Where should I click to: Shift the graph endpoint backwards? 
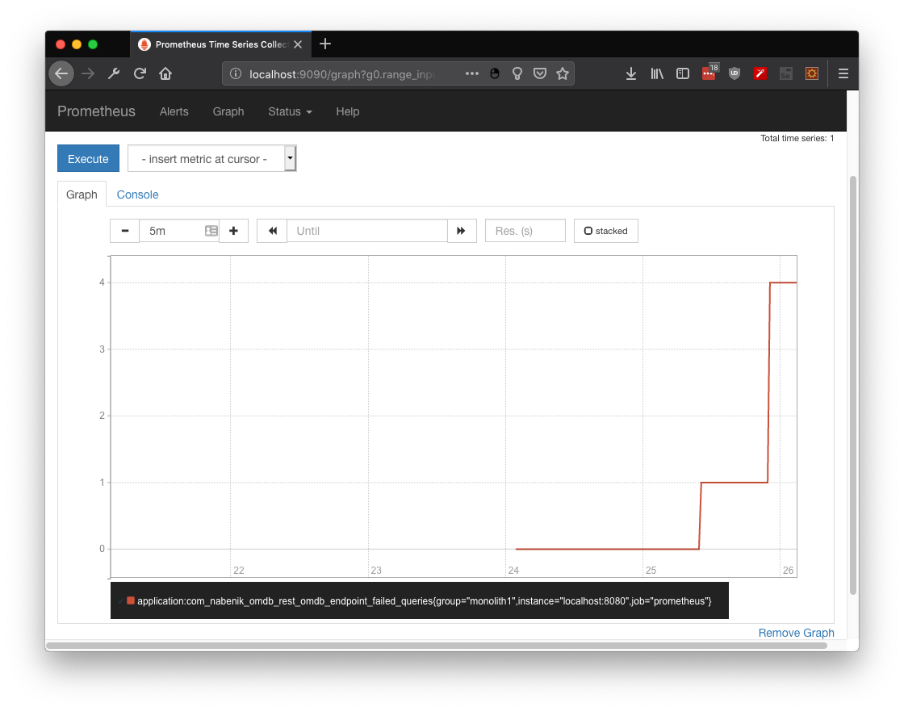tap(271, 231)
